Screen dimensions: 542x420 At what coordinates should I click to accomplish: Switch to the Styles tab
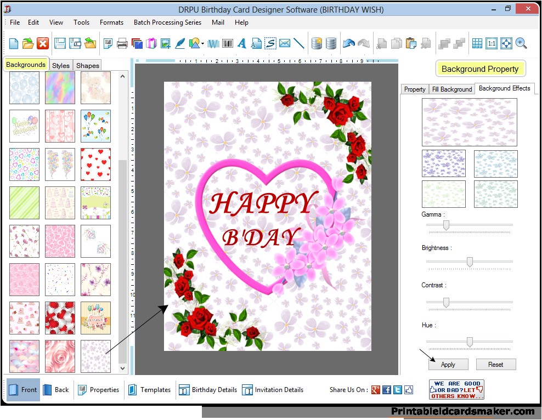coord(60,65)
